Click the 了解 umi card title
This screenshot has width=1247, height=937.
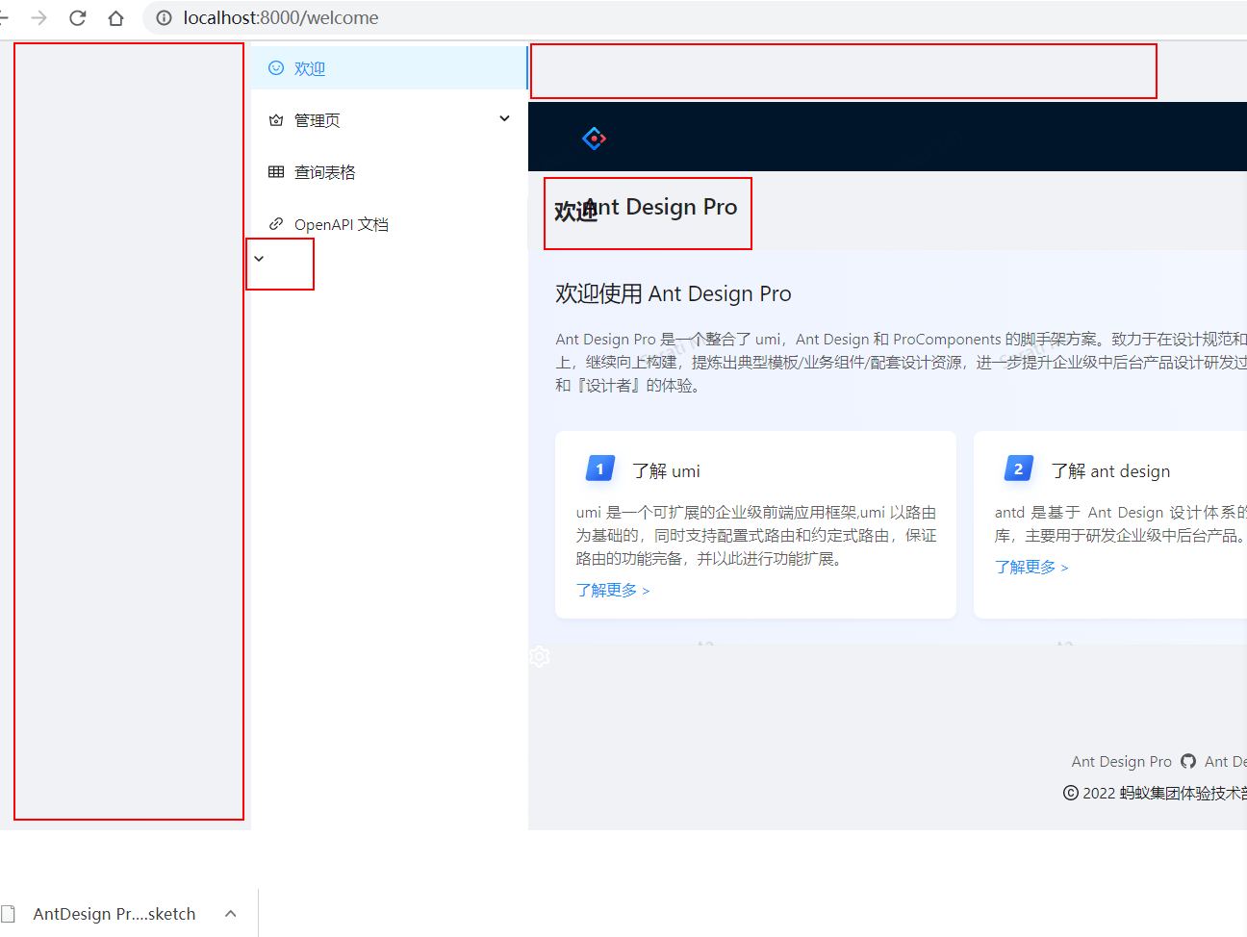[666, 470]
